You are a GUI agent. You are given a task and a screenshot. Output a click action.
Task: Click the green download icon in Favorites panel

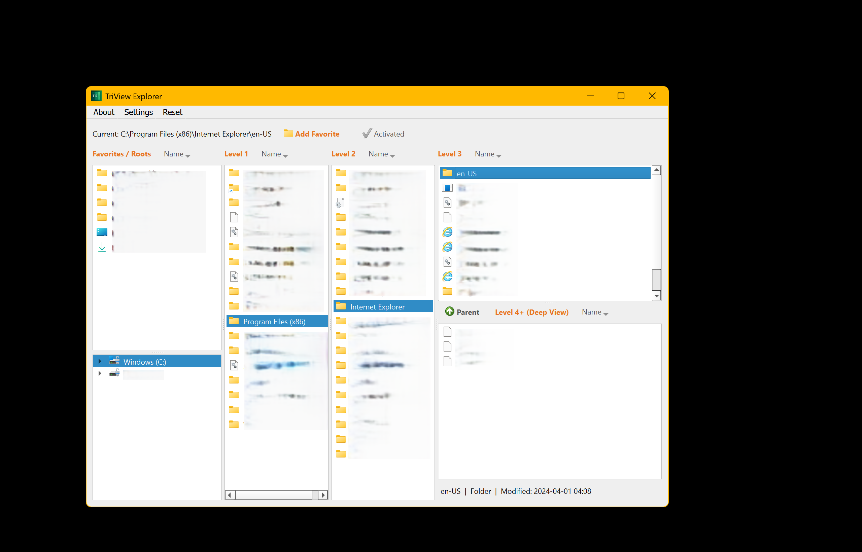102,247
